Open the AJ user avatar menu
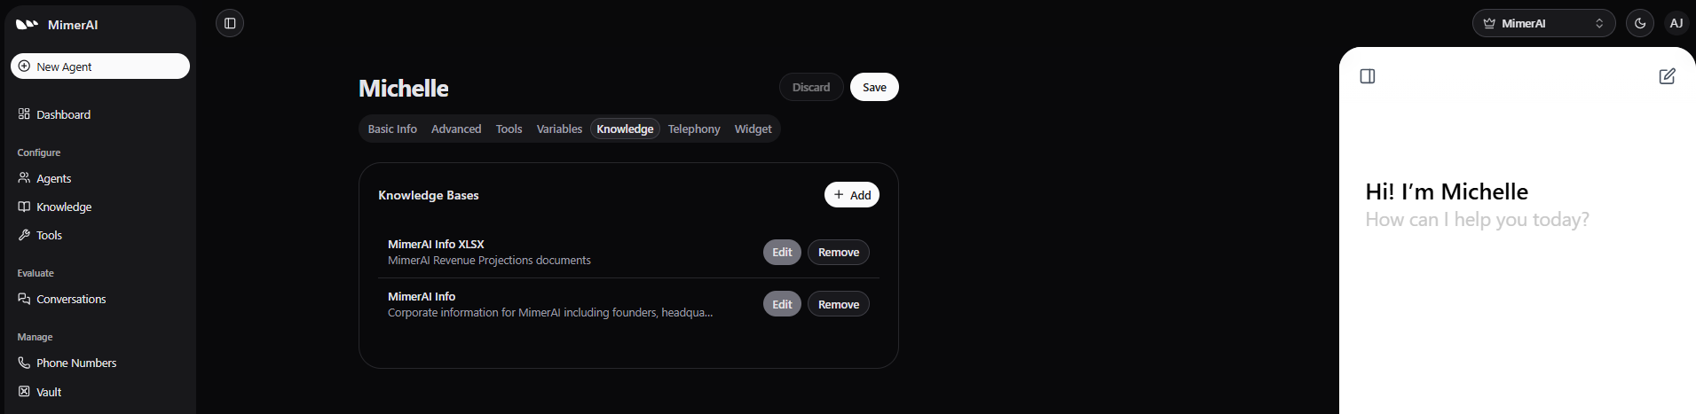 [1676, 23]
